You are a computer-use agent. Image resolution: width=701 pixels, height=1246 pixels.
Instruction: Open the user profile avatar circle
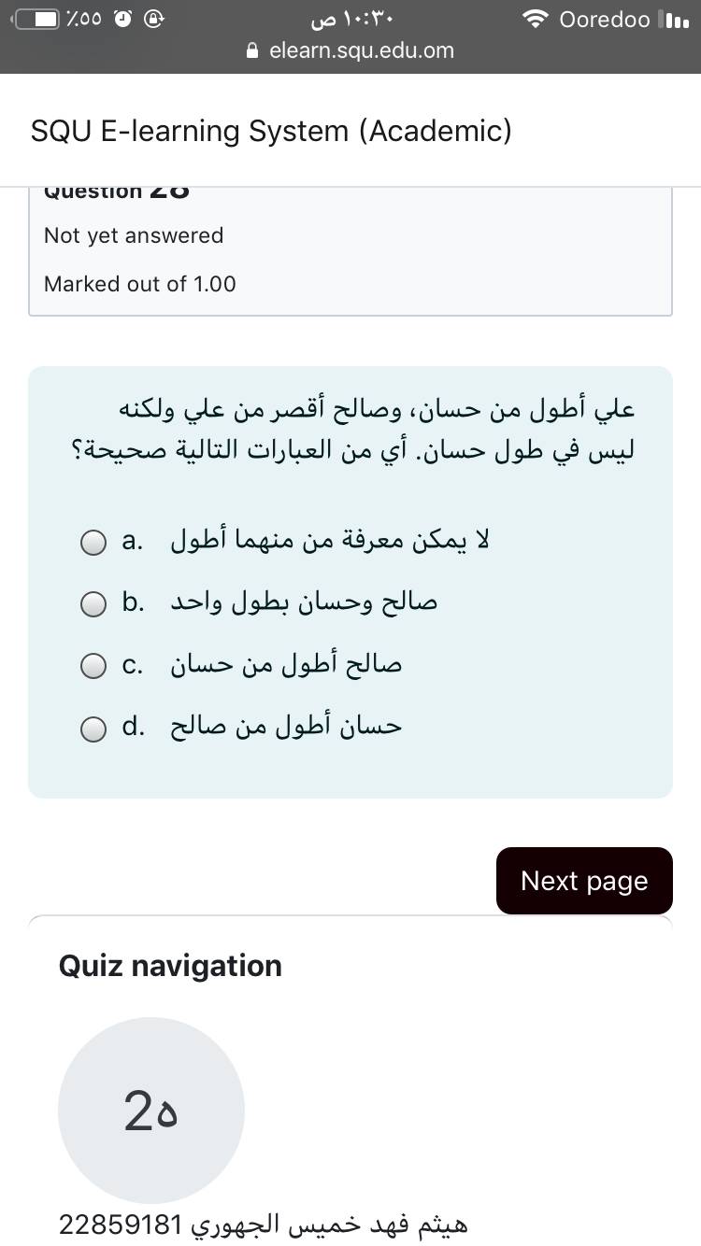(151, 1110)
